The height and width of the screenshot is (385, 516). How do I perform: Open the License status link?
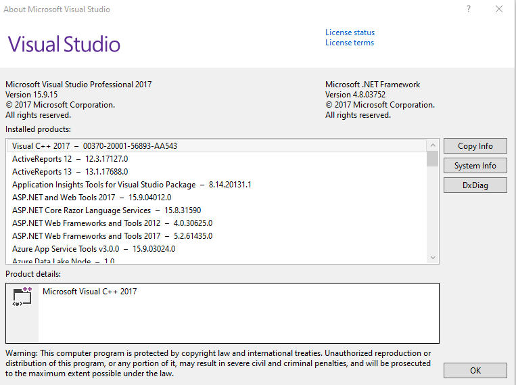(350, 32)
